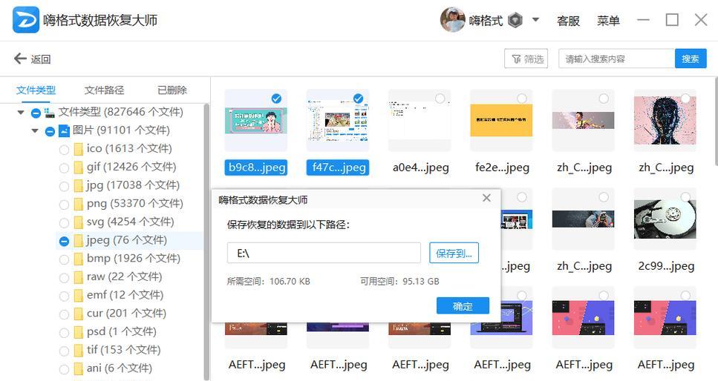The height and width of the screenshot is (381, 718).
Task: Select the tif (153 个文件) tree row
Action: pos(130,351)
